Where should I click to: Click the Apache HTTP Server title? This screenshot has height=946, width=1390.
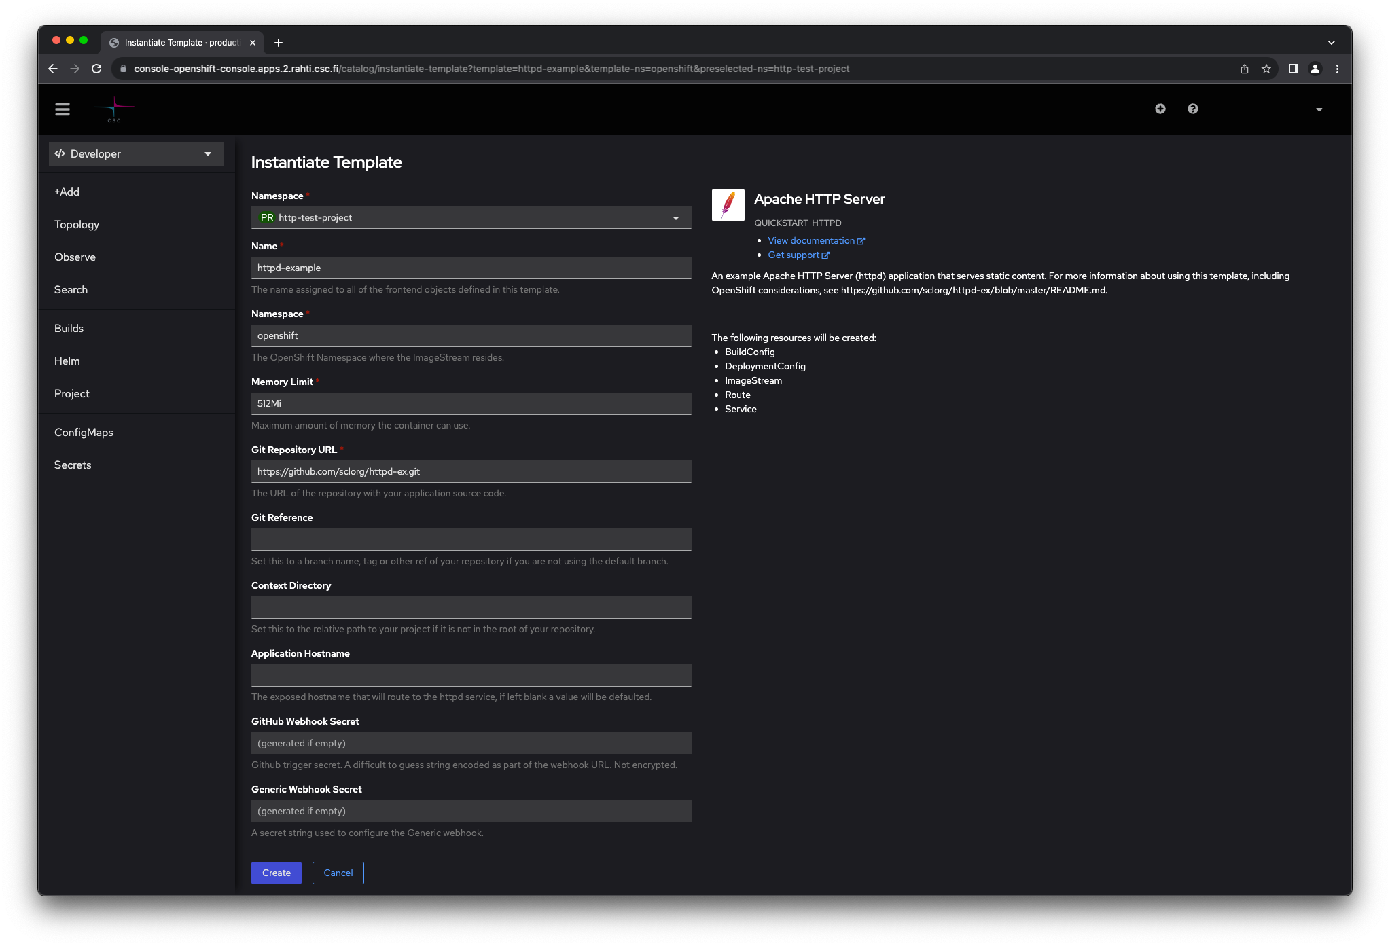point(819,199)
